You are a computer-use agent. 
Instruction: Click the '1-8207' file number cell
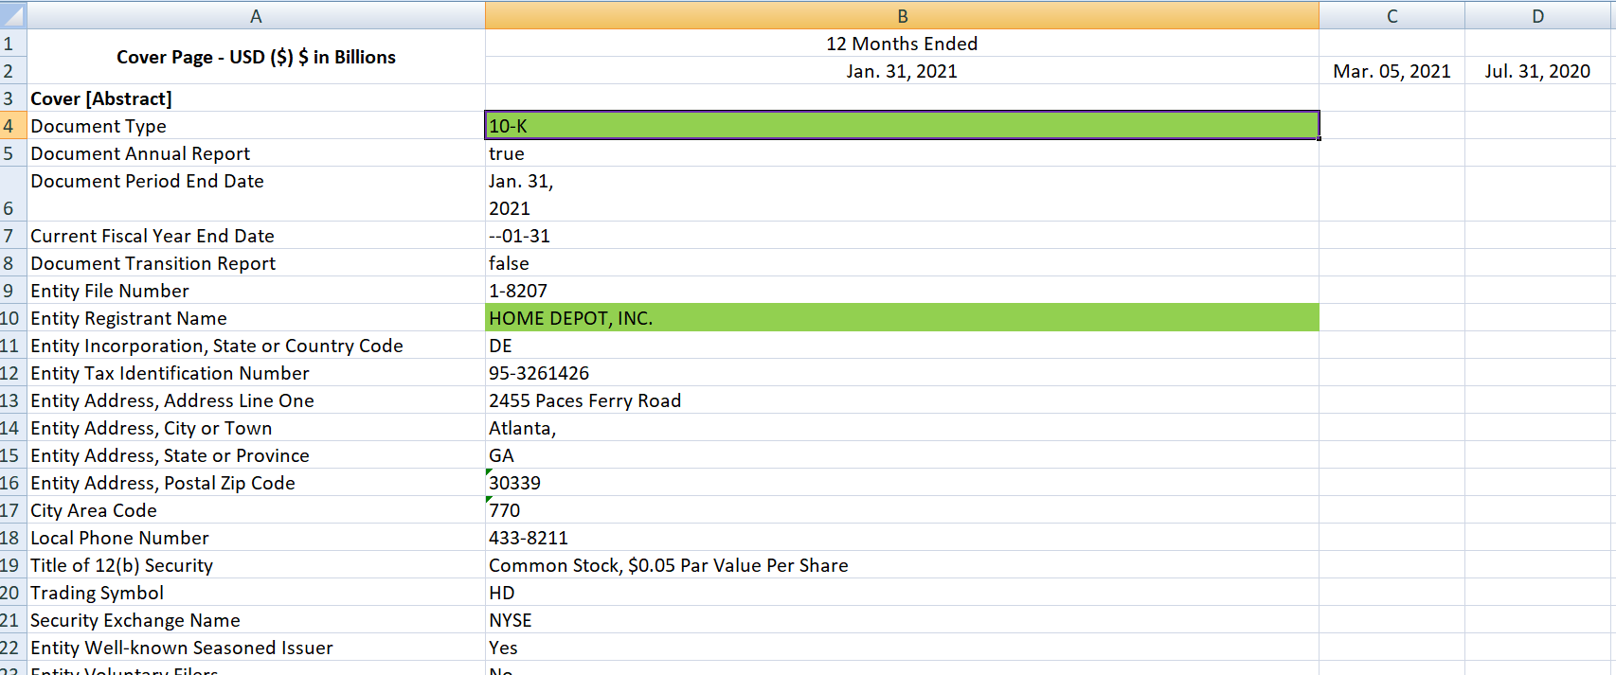(902, 291)
